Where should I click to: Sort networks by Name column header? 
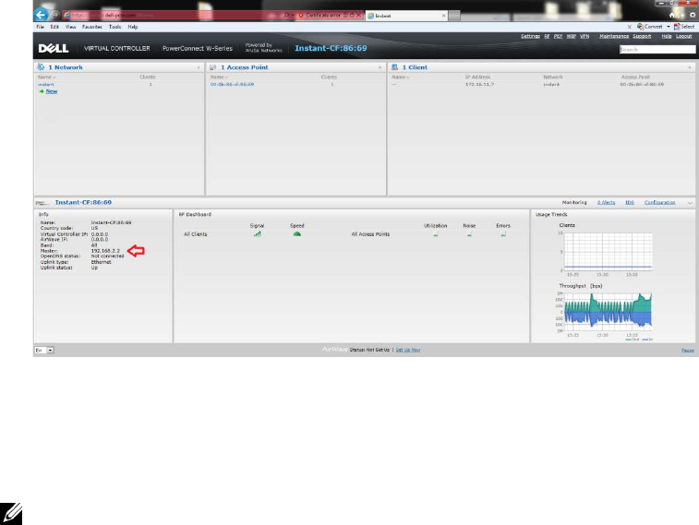pyautogui.click(x=46, y=77)
